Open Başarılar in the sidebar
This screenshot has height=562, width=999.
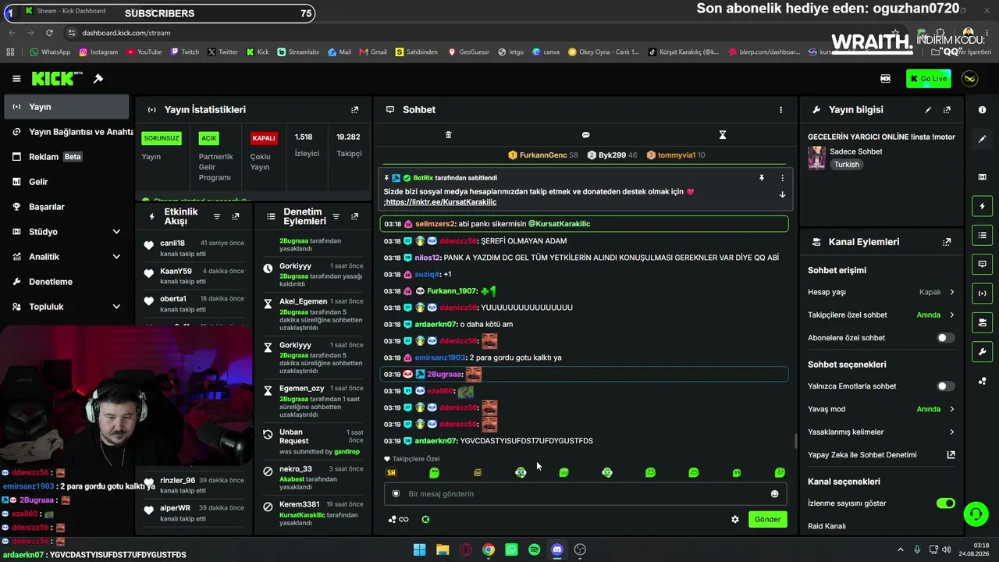pos(66,207)
